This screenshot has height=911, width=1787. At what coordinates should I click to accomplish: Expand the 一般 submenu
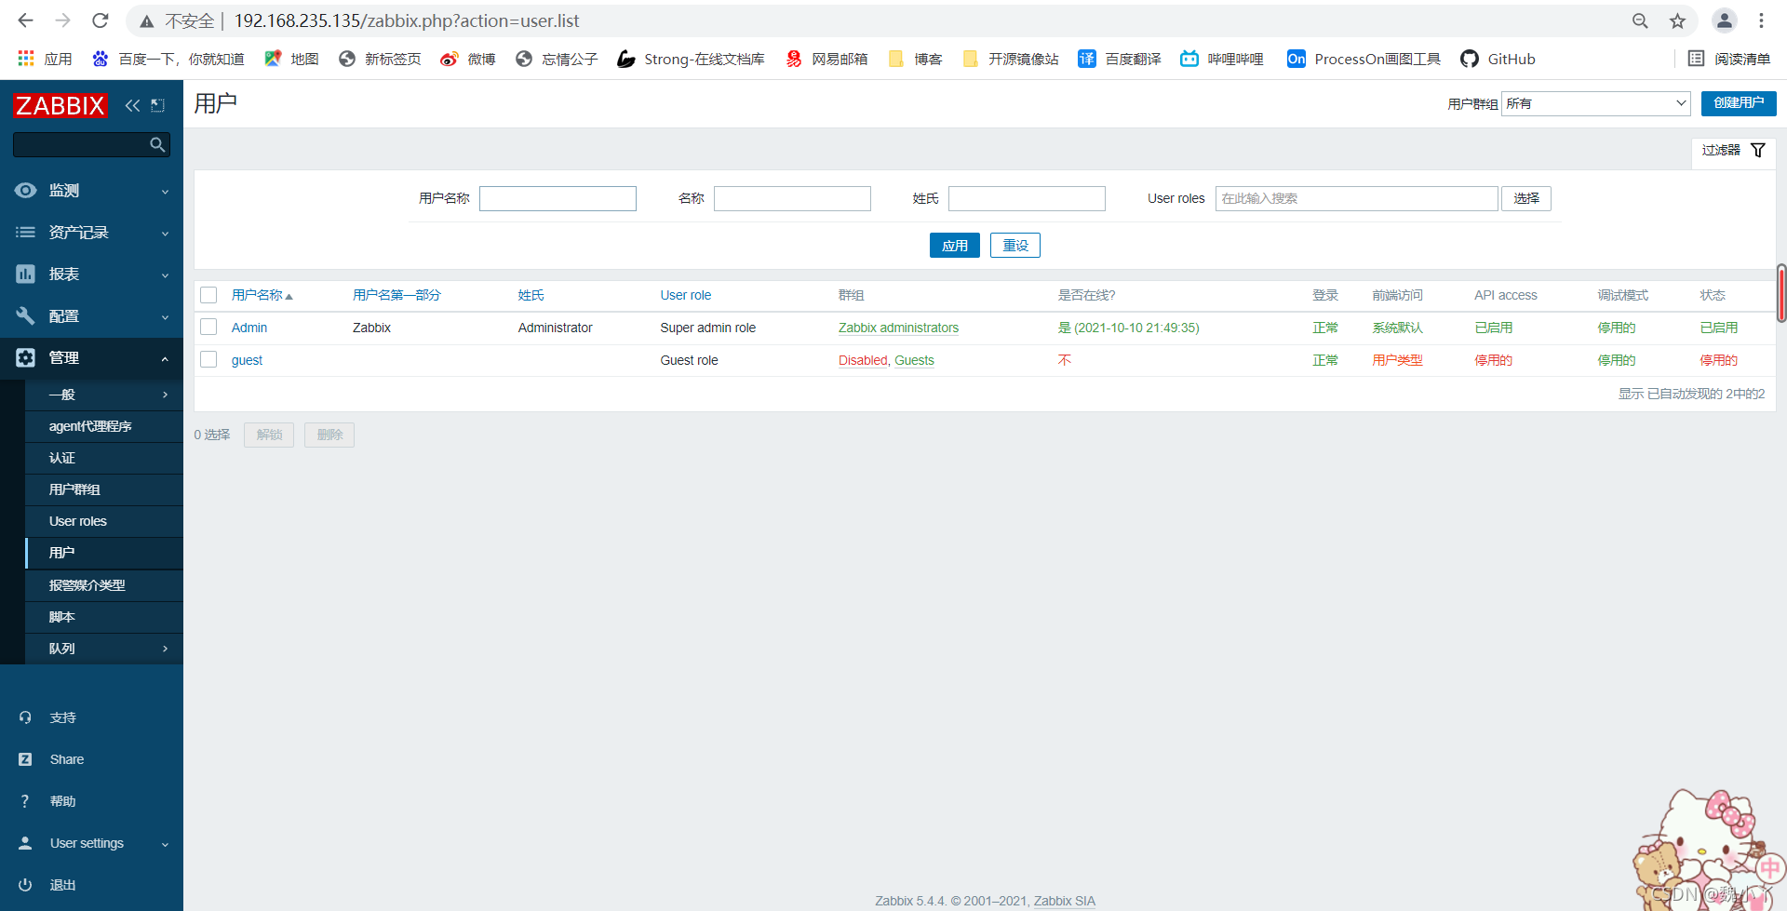[x=165, y=395]
